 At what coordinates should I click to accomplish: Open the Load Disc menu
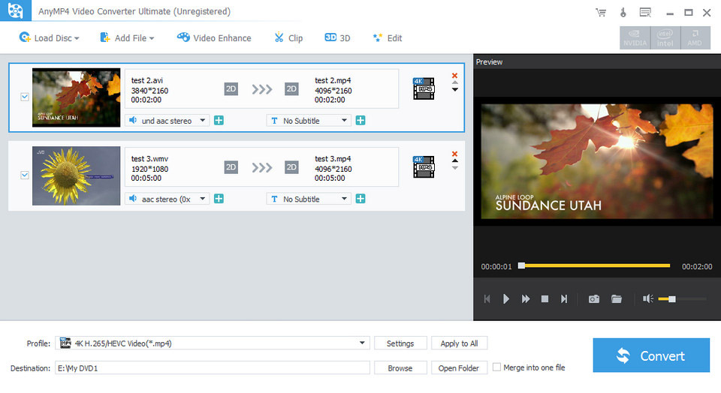click(50, 38)
